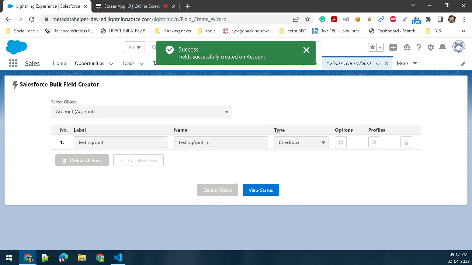Change field type from Checkbox dropdown
The height and width of the screenshot is (265, 472).
click(301, 142)
